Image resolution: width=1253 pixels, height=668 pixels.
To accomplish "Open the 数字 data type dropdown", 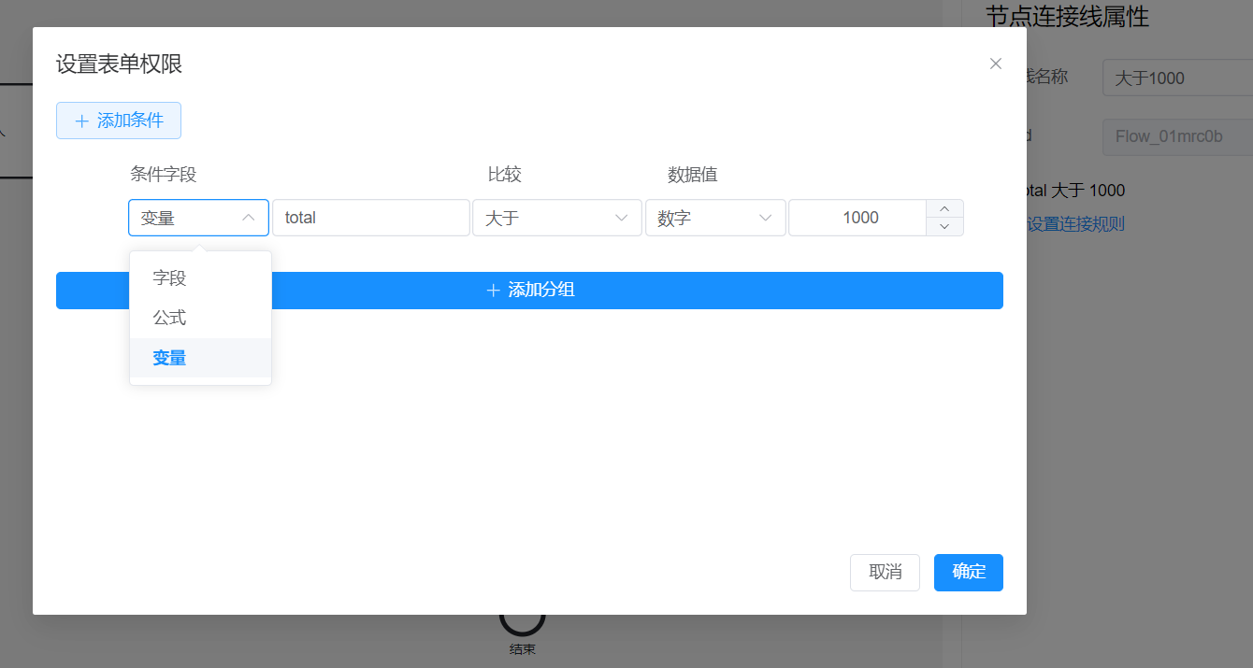I will (x=714, y=218).
